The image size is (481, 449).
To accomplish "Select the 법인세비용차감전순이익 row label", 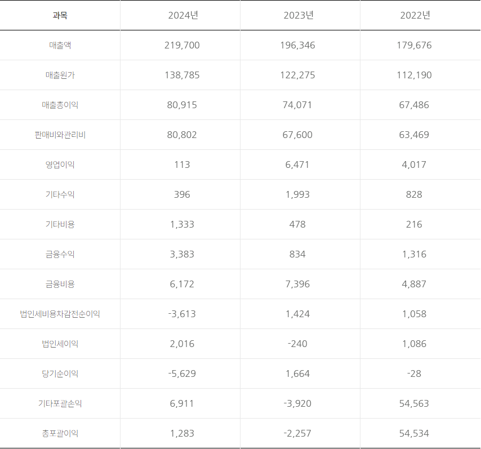I will tap(60, 314).
